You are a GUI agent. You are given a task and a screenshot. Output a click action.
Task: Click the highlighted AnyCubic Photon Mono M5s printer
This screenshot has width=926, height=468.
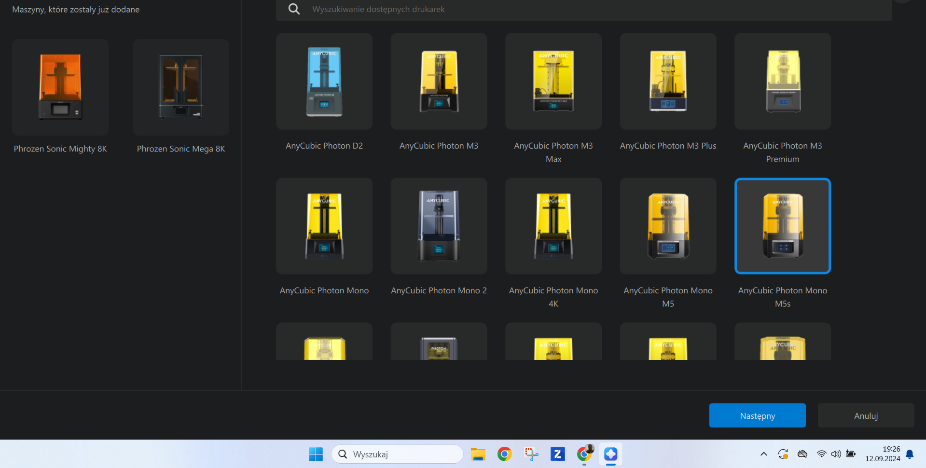[x=783, y=226]
